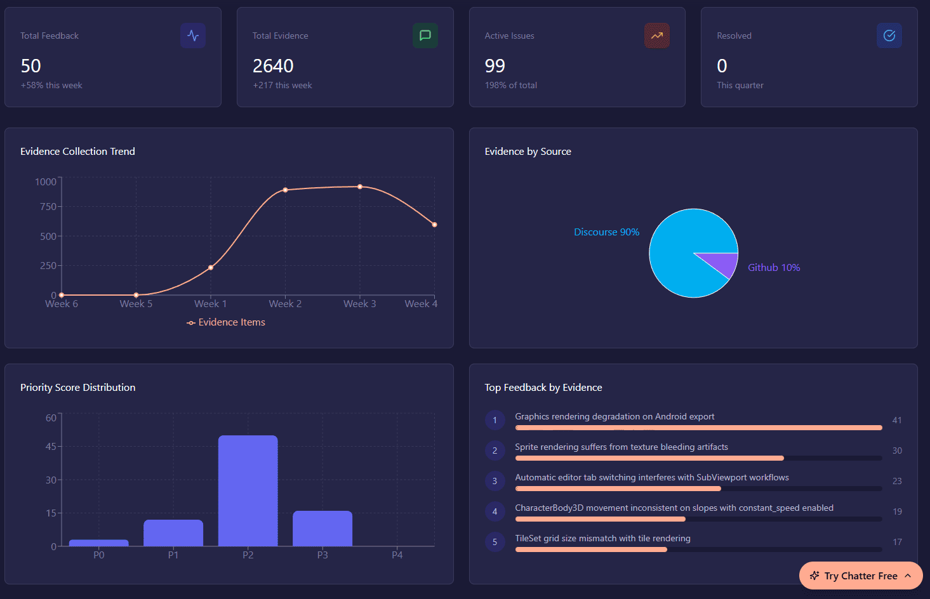Click the Try Chatter Free button
This screenshot has height=599, width=930.
coord(860,576)
